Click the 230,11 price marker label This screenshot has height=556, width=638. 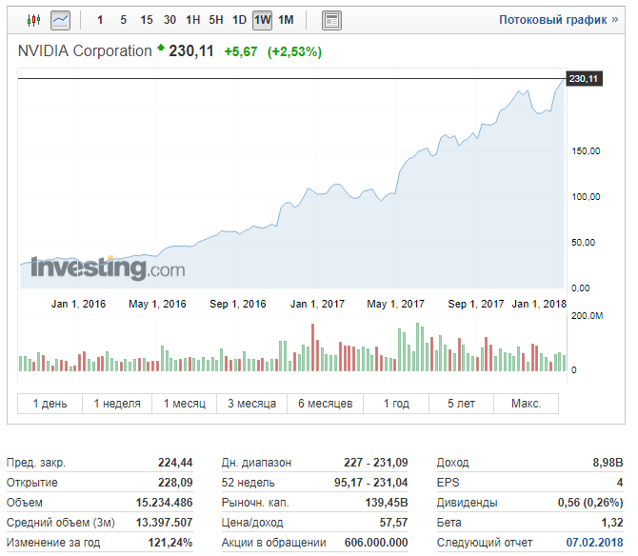pos(583,79)
